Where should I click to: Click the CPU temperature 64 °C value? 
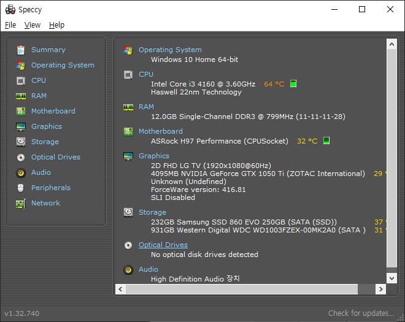[274, 84]
